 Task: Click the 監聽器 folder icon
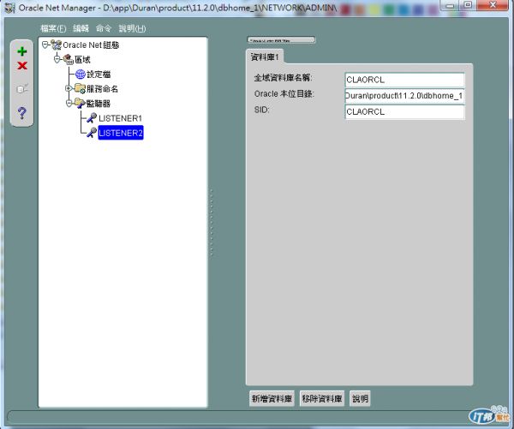[80, 104]
